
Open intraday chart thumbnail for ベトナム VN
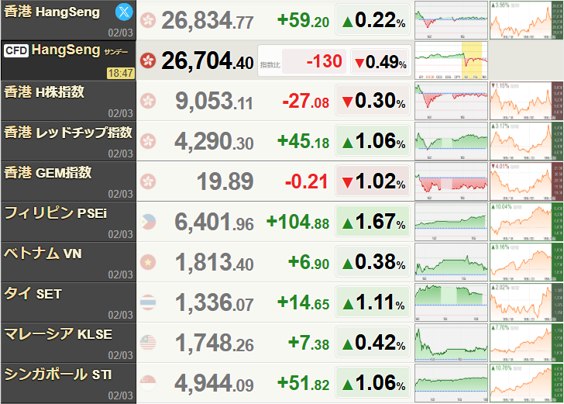(451, 262)
